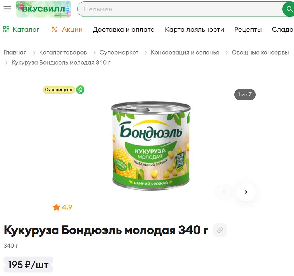The height and width of the screenshot is (276, 294).
Task: Show next product photo arrow
Action: (246, 192)
